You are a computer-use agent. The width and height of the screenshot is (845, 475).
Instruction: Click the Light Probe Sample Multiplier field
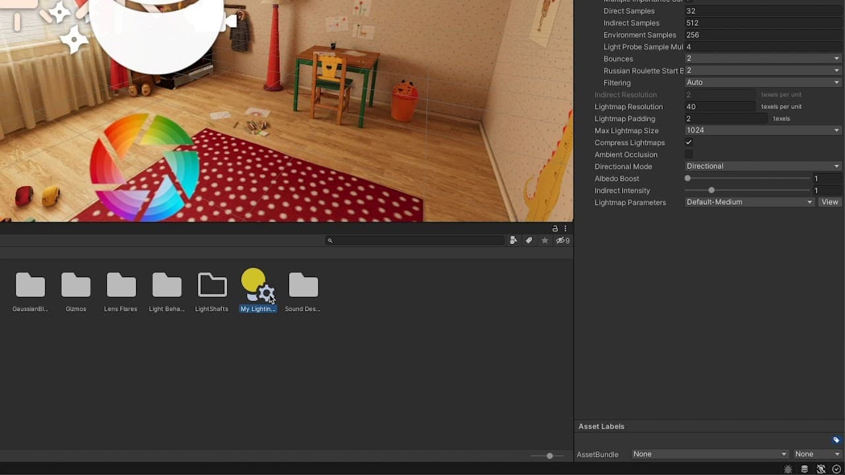click(763, 47)
